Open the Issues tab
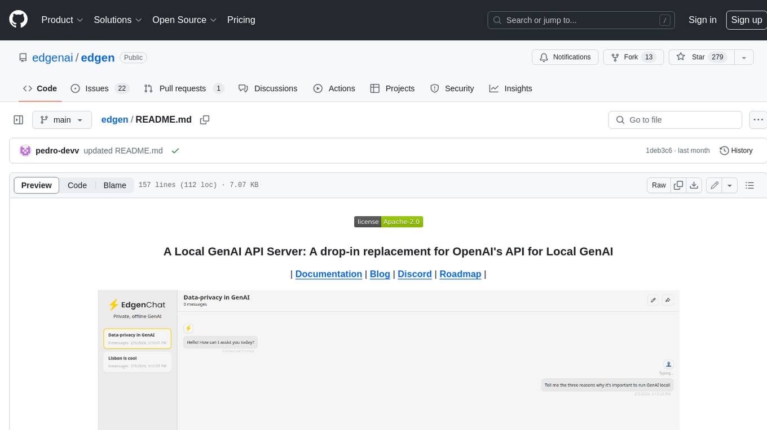The height and width of the screenshot is (430, 767). [100, 88]
